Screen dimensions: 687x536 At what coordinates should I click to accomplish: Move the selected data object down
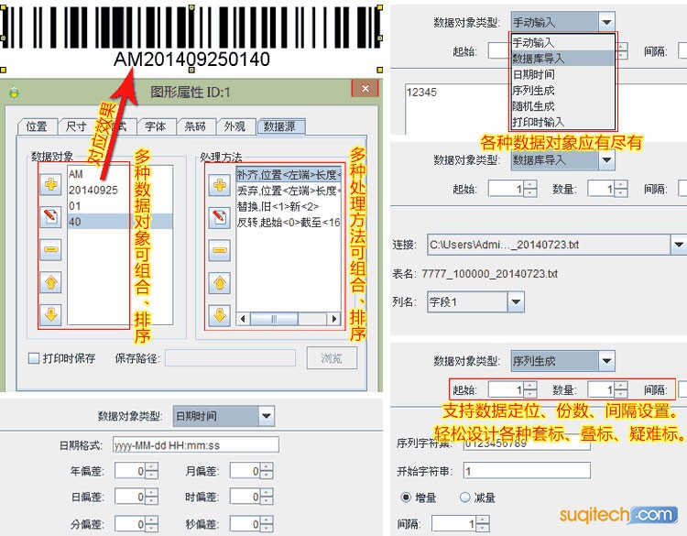coord(50,314)
